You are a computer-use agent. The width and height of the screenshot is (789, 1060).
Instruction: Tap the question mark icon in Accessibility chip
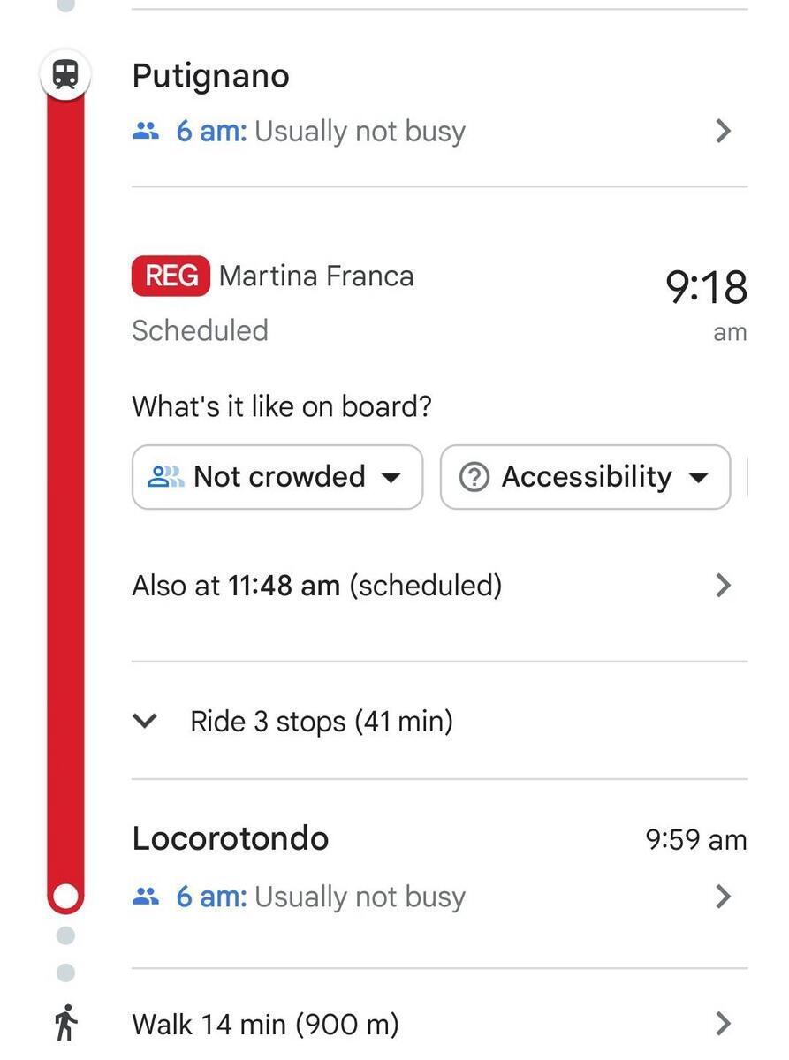tap(474, 477)
